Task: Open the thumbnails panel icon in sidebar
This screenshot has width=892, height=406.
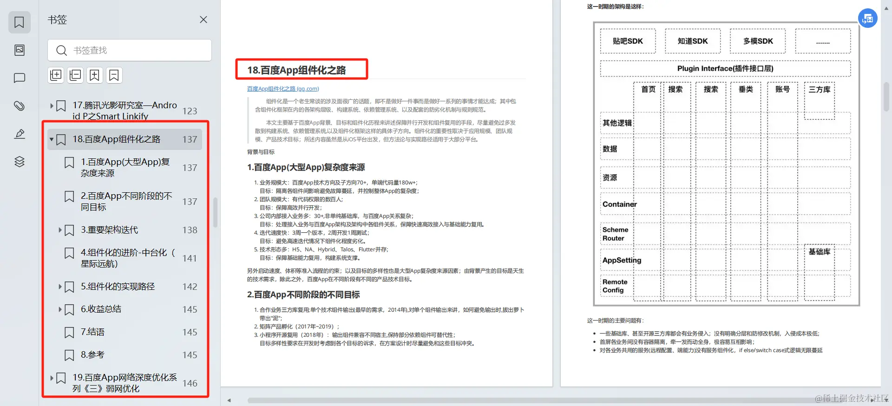Action: click(x=19, y=50)
